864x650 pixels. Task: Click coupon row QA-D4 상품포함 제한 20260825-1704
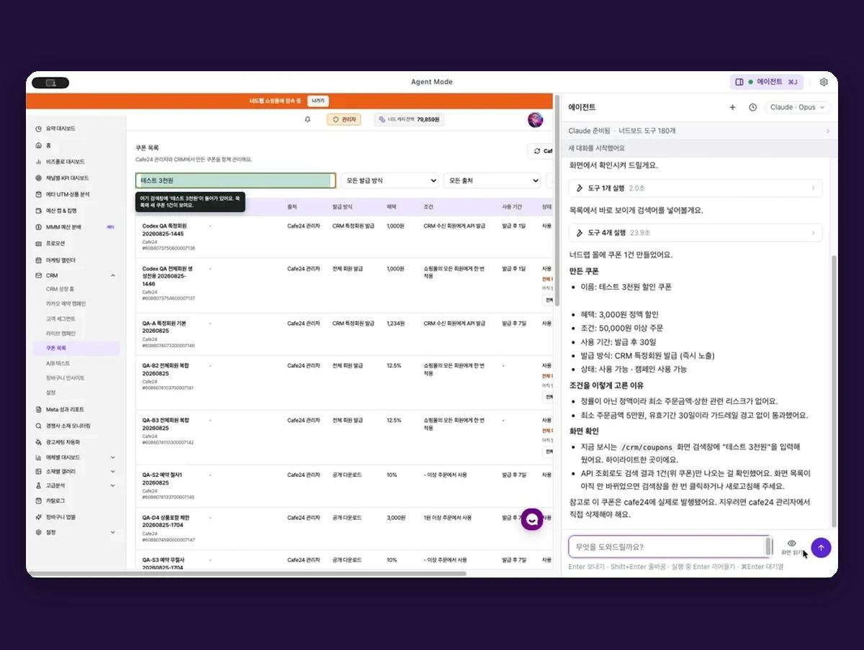344,528
